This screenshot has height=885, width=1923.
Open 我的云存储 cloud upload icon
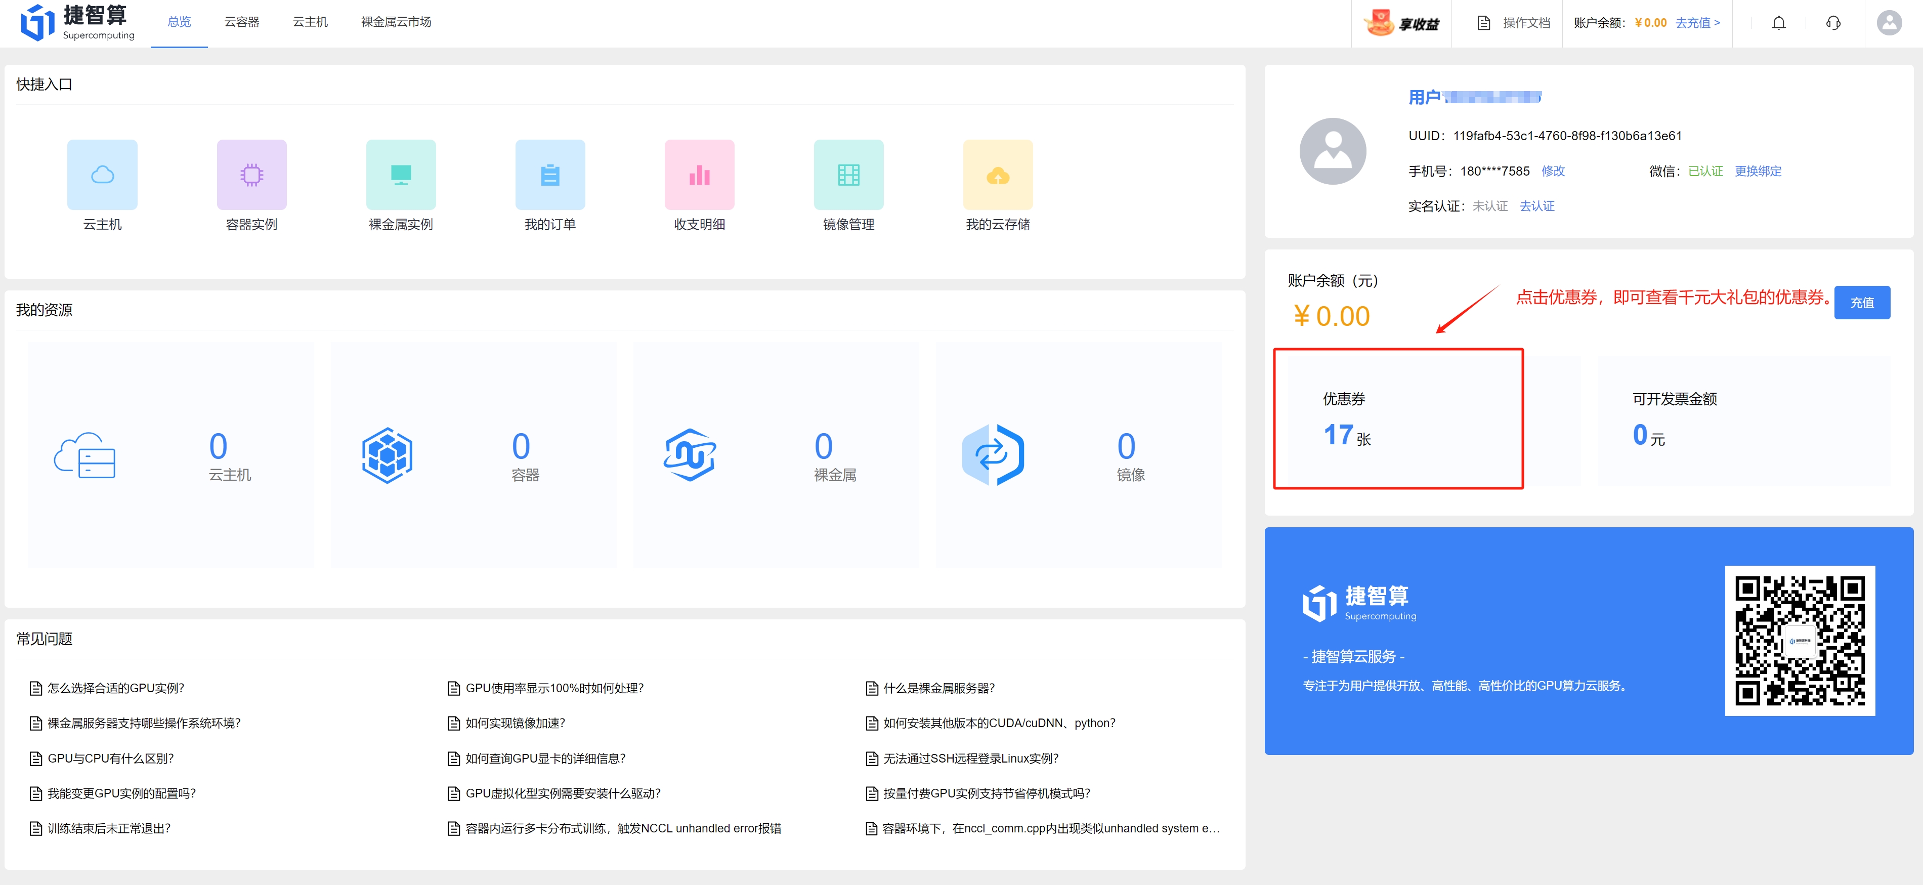click(x=998, y=175)
